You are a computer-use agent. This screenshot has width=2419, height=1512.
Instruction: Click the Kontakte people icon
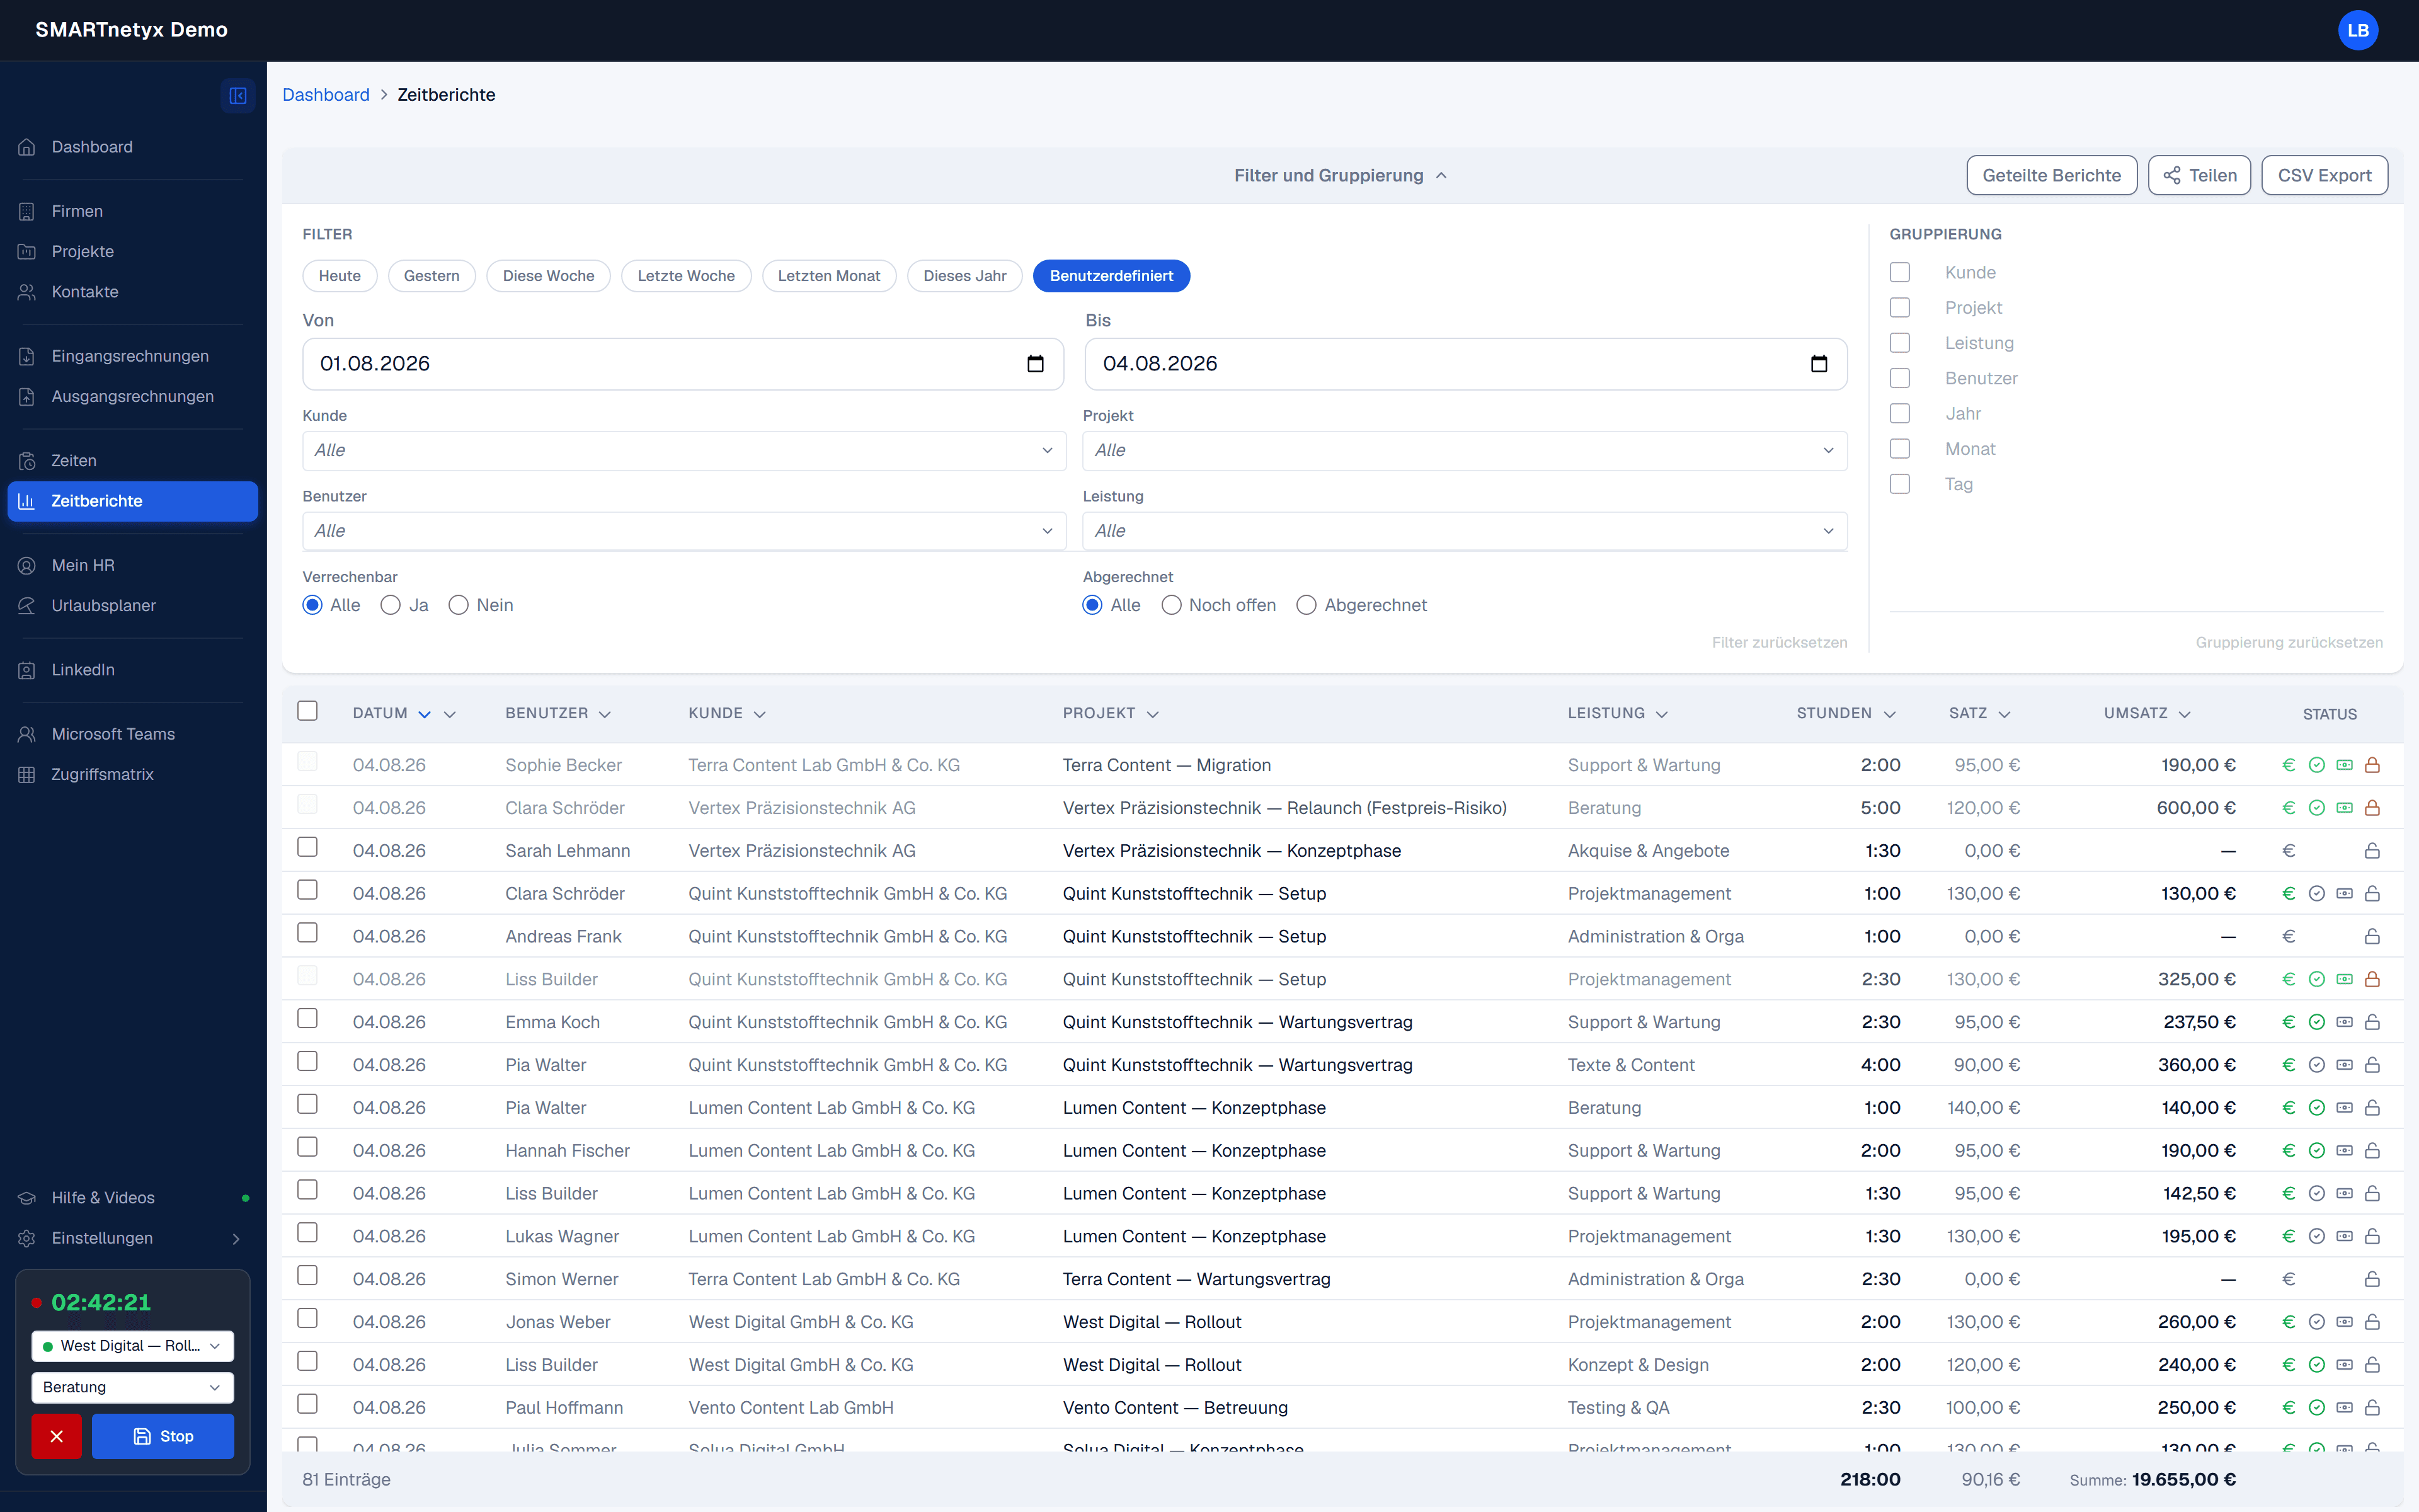(x=27, y=292)
